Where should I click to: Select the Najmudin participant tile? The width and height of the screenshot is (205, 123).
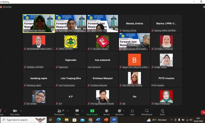71,60
